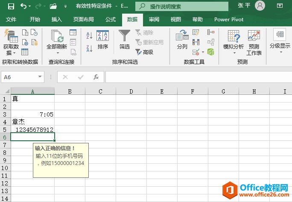Click the 重新应用 filter button

tap(149, 42)
